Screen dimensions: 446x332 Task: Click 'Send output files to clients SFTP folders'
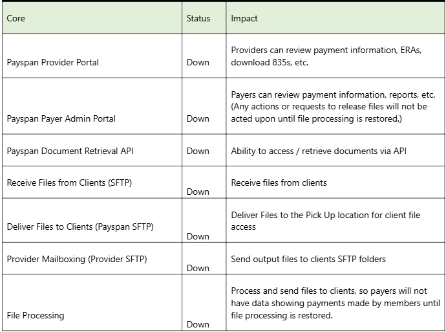click(x=308, y=259)
